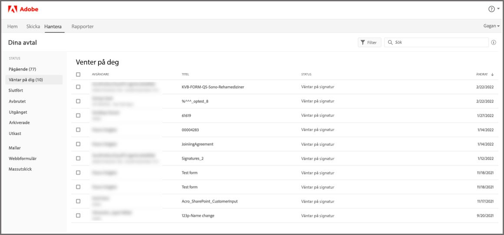Tick the checkbox beside 123p-Name change
This screenshot has height=235, width=504.
click(x=78, y=216)
